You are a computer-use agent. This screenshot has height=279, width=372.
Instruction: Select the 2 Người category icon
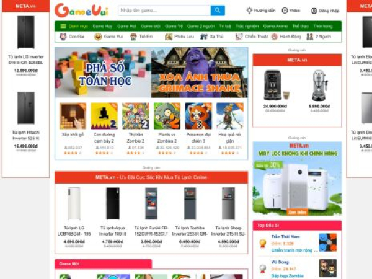(x=309, y=37)
